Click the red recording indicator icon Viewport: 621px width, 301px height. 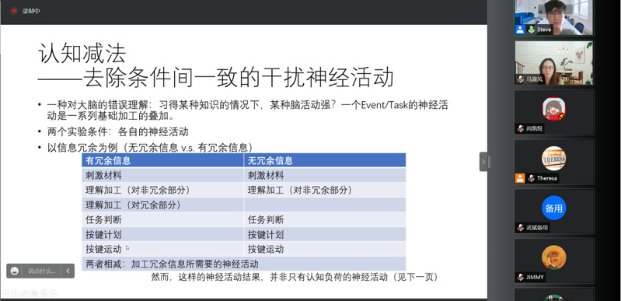(x=14, y=11)
